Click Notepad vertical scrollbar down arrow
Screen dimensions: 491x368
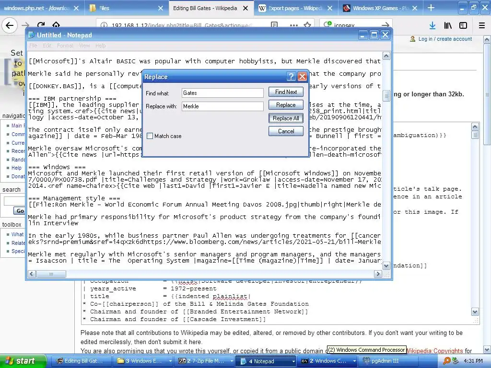[386, 266]
